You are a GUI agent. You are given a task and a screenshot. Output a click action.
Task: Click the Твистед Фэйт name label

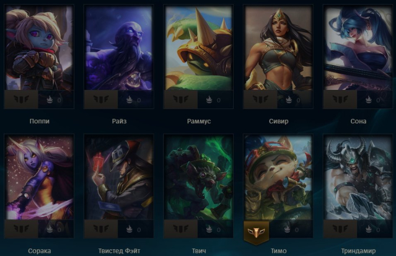tap(119, 251)
